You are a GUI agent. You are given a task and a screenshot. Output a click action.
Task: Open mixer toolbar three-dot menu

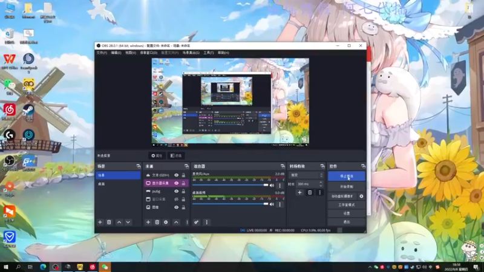tap(206, 222)
